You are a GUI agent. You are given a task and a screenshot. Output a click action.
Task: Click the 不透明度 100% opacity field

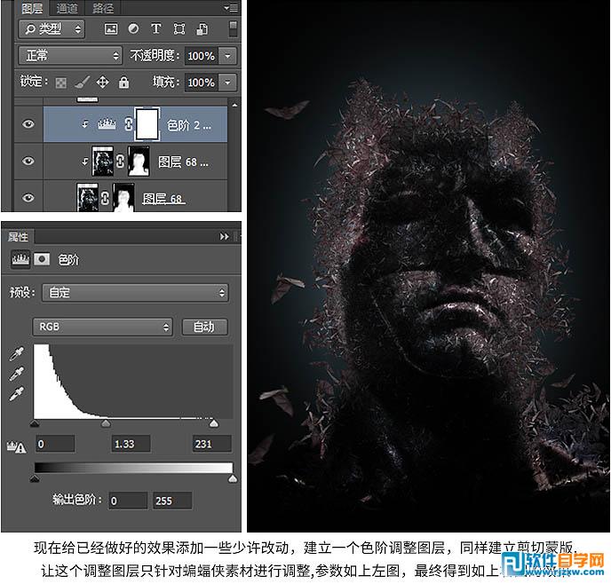(x=202, y=56)
